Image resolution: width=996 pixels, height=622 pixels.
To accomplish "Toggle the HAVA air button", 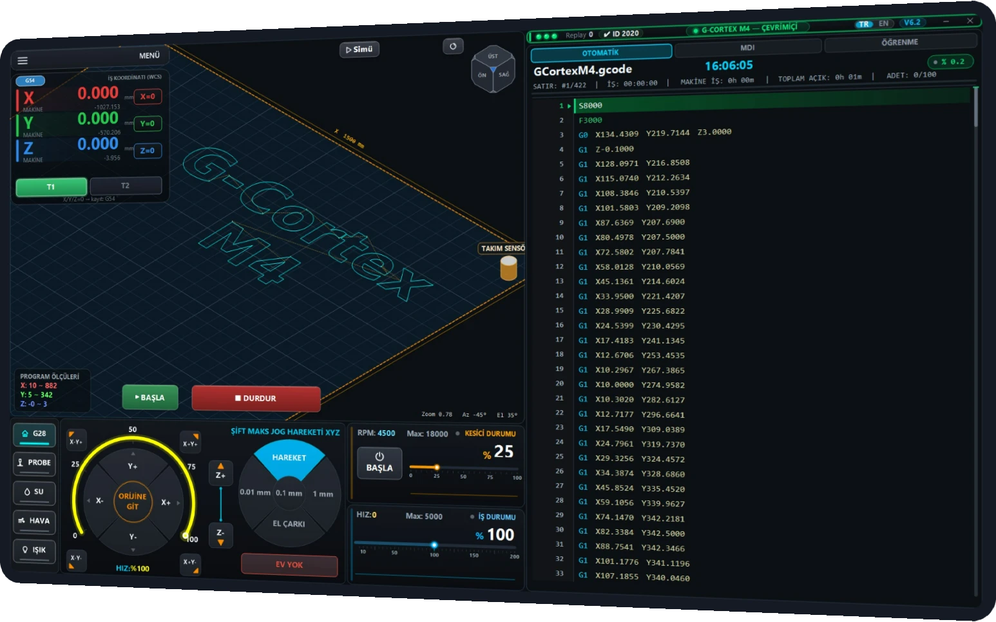I will point(34,522).
